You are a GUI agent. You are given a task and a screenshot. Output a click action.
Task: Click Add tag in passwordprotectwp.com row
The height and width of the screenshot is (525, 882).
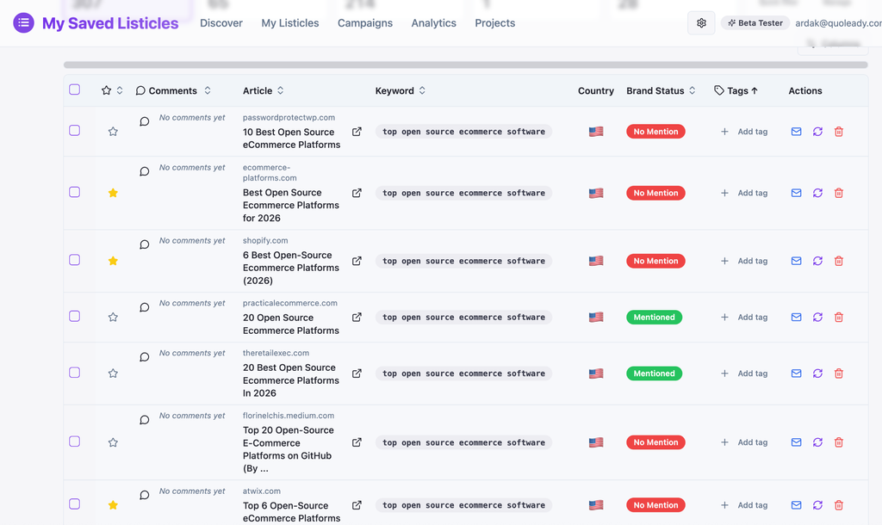743,132
